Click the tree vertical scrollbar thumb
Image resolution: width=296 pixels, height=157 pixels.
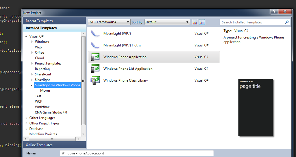(83, 80)
